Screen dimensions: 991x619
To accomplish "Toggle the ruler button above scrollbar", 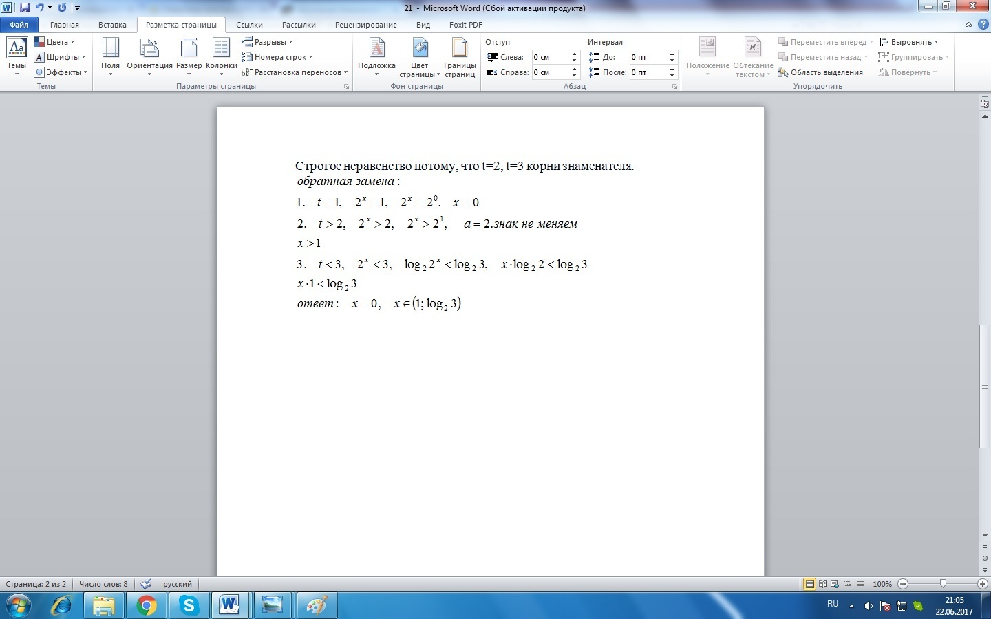I will click(985, 104).
